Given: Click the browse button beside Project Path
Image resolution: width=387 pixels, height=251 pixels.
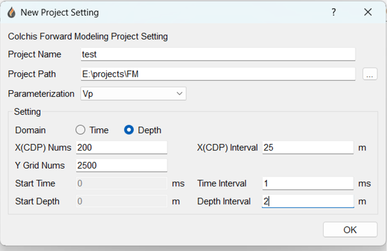Looking at the screenshot, I should [370, 74].
